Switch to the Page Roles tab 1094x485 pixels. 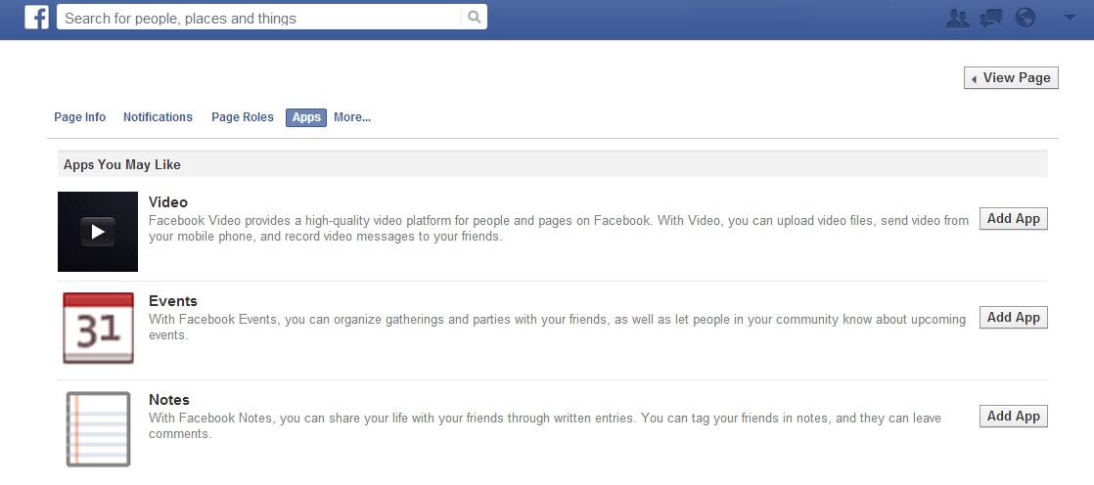click(x=243, y=117)
